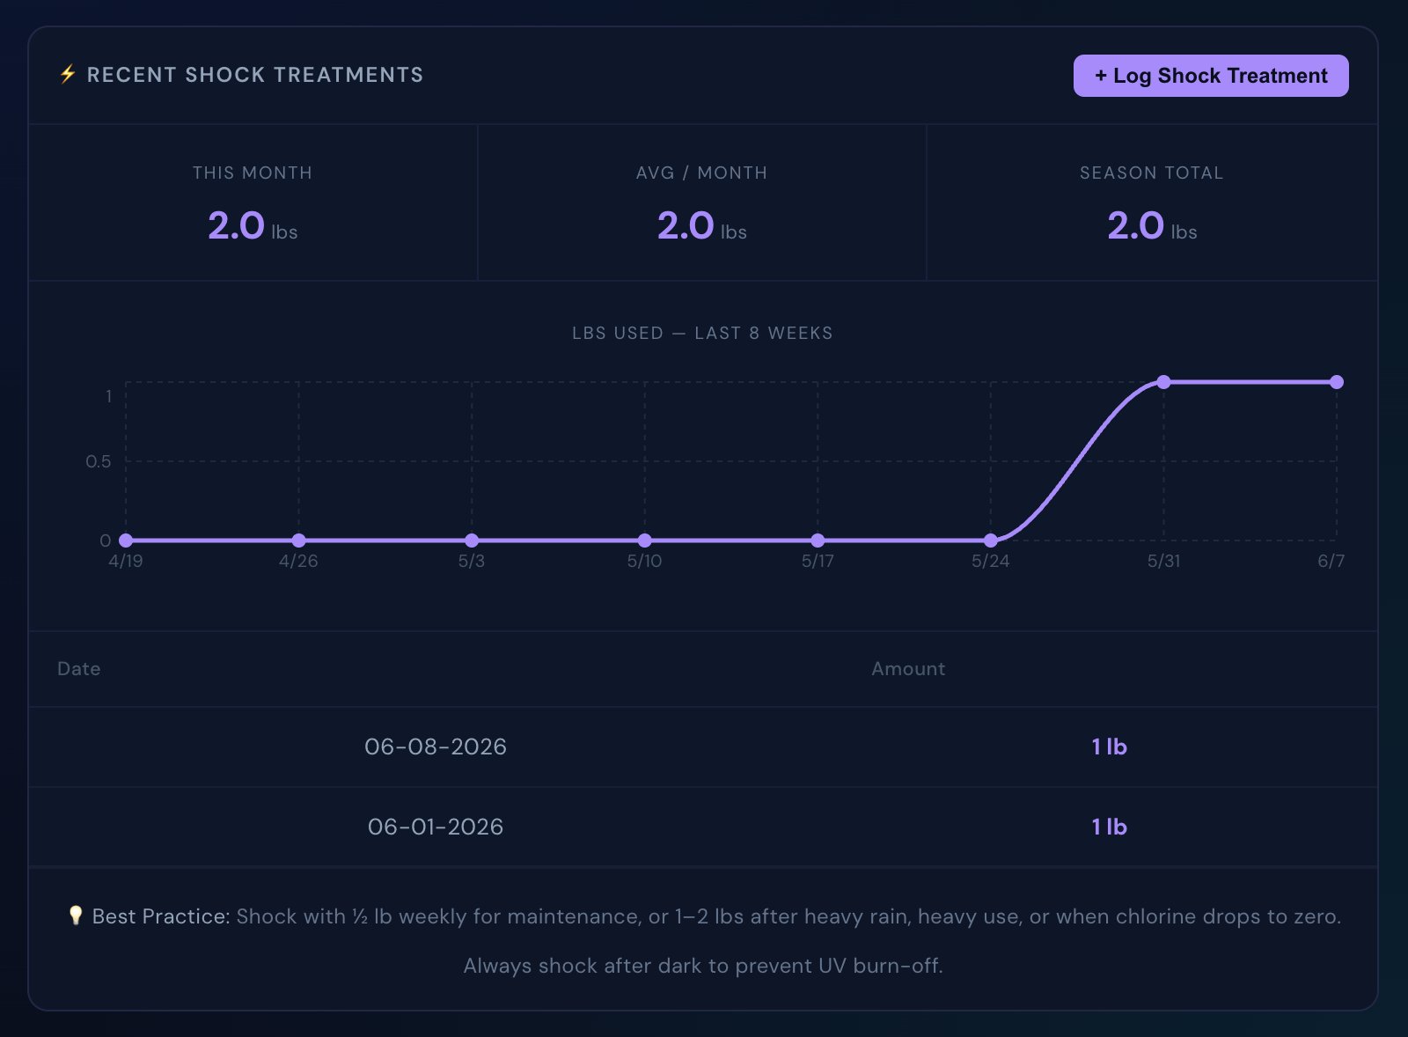Click the lightning bolt icon in header

[68, 75]
